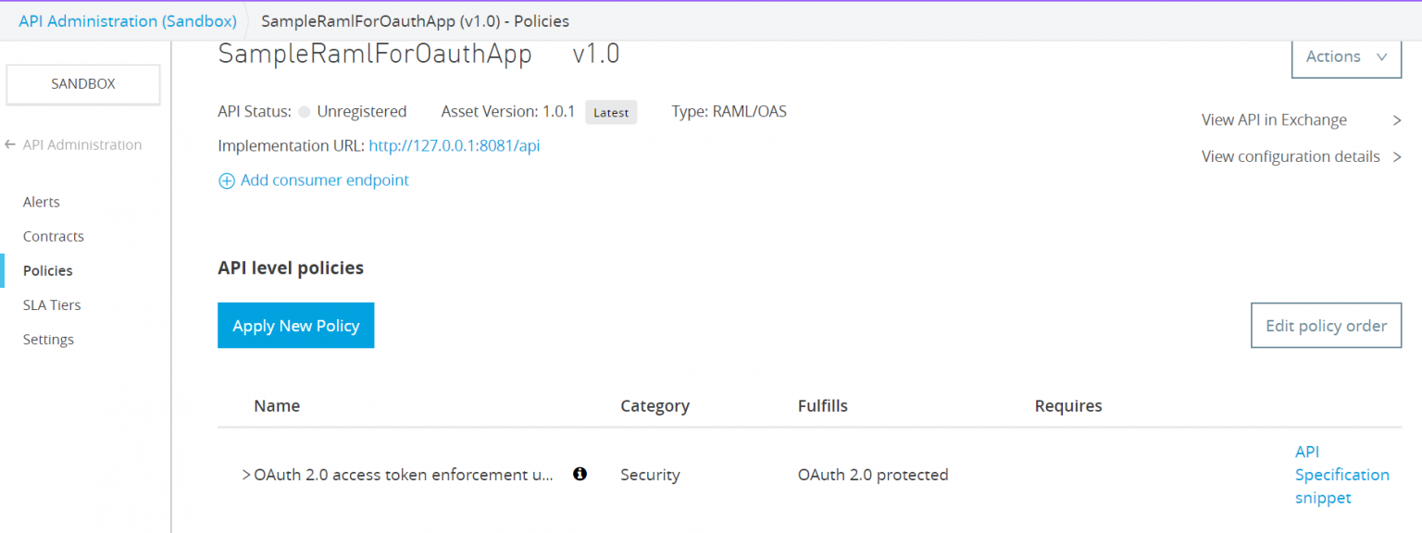Go to Contracts section
This screenshot has height=533, width=1422.
click(54, 236)
